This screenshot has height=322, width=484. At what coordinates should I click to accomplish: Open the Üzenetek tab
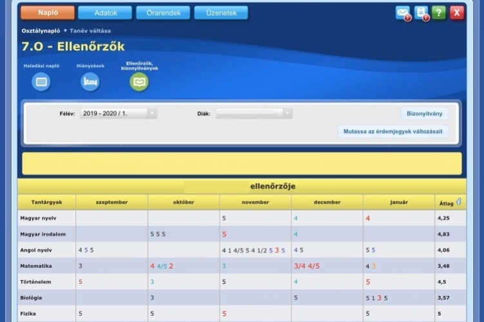coord(221,12)
